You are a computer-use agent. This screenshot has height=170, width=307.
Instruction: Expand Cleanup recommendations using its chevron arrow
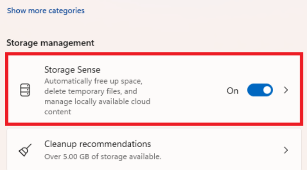tap(286, 150)
